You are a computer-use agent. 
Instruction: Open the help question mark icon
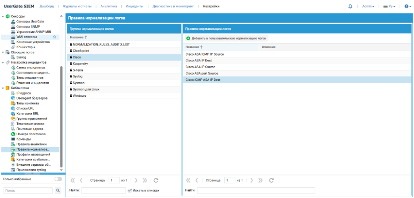(x=406, y=6)
